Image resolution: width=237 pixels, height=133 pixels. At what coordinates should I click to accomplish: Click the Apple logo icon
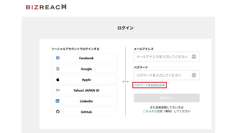(58, 80)
